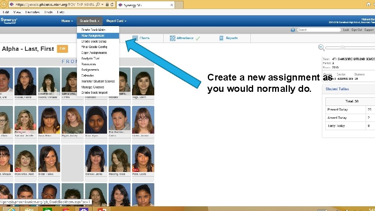
Task: Select student photo of Pena, Leslie
Action: tap(143, 158)
